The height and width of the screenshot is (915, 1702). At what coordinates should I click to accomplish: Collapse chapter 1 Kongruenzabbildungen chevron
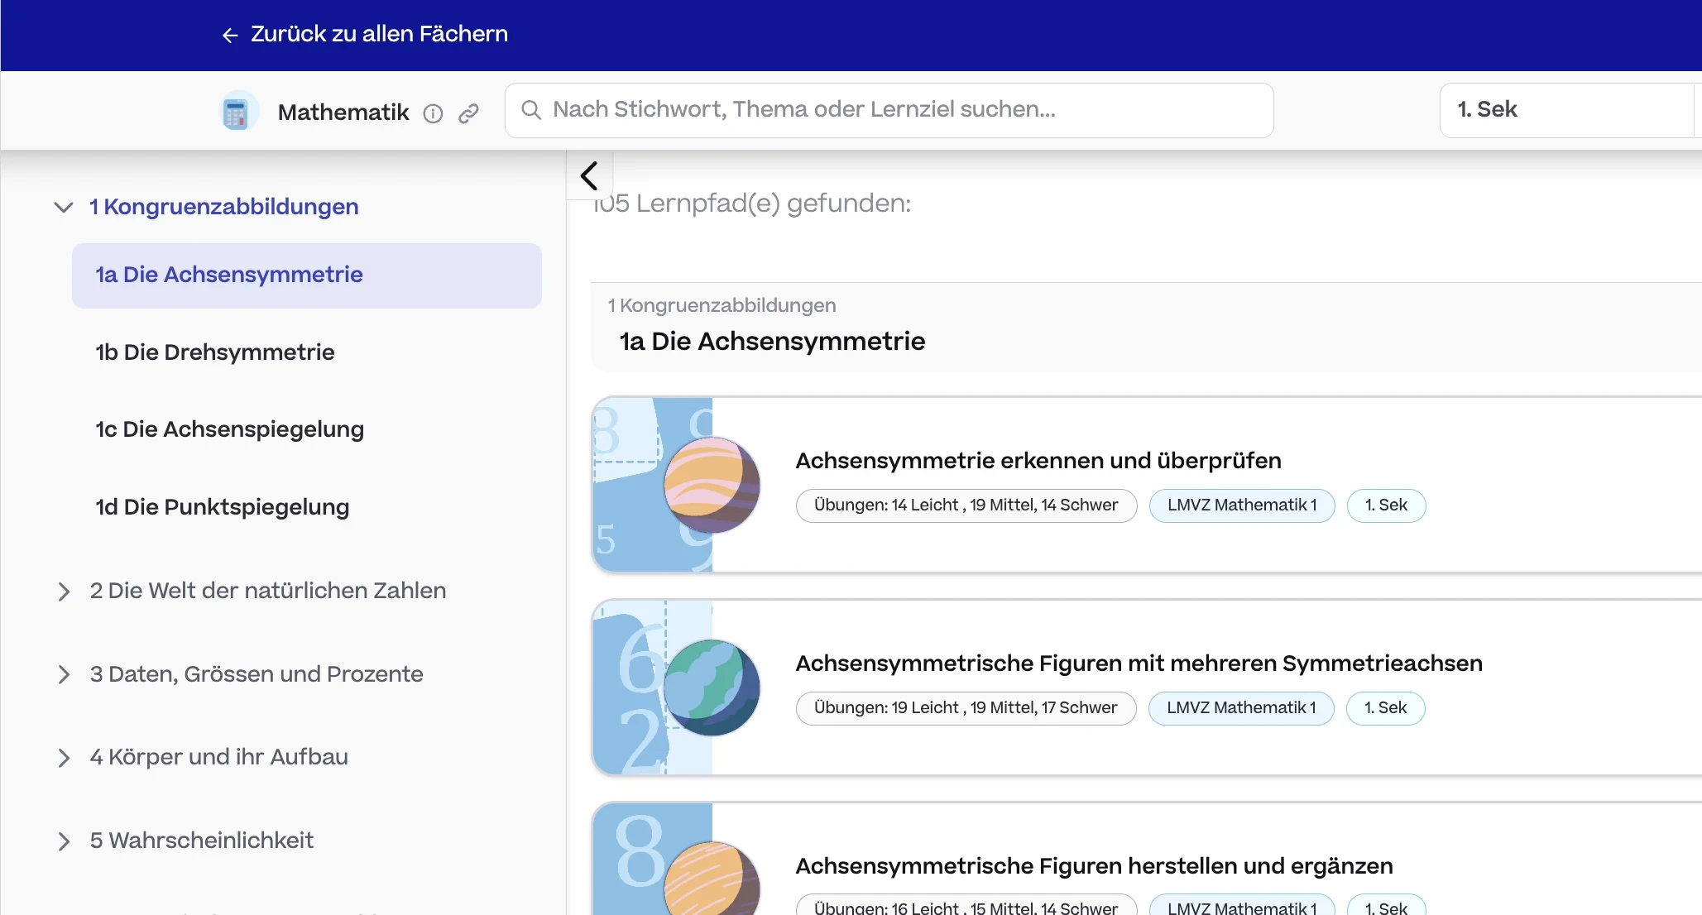(64, 207)
